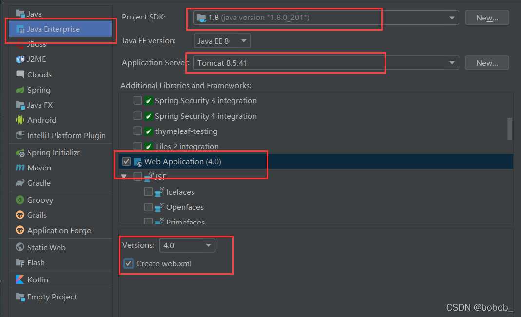Collapse the JSF tree node arrow
The height and width of the screenshot is (317, 521).
tap(124, 176)
